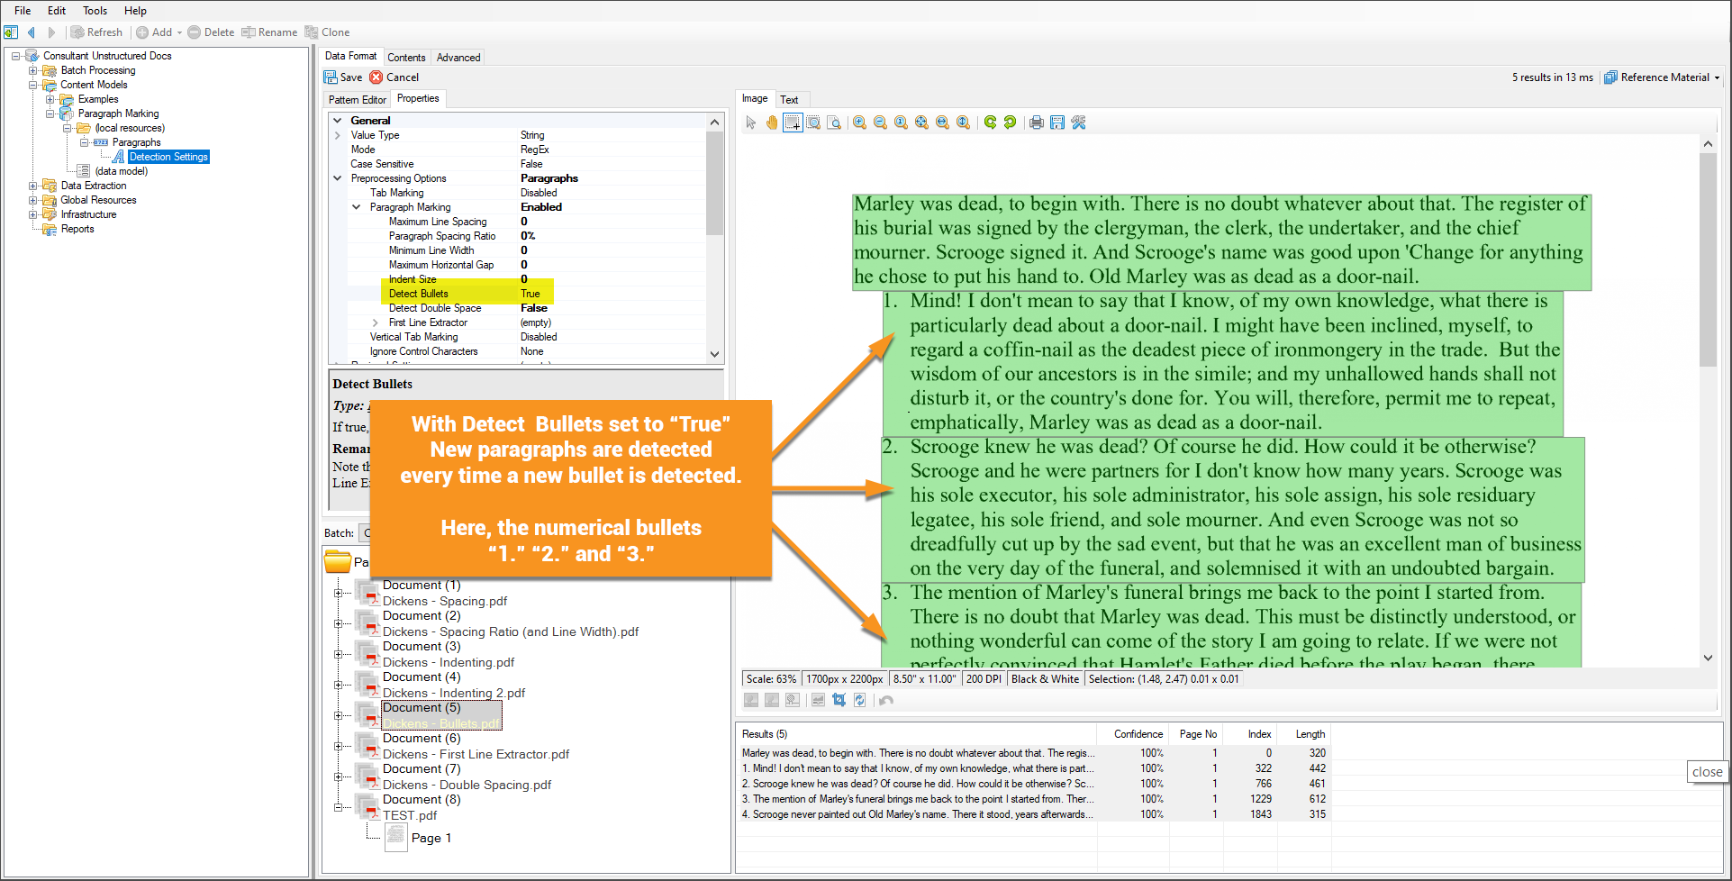Select the hand pan tool
Screen dimensions: 1732x881
(772, 123)
